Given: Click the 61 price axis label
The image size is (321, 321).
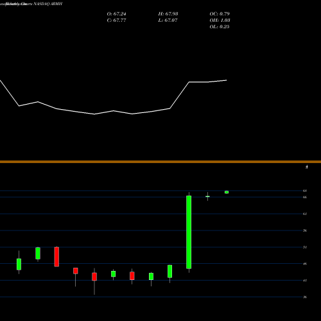Looking at the screenshot, I should [x=305, y=214].
